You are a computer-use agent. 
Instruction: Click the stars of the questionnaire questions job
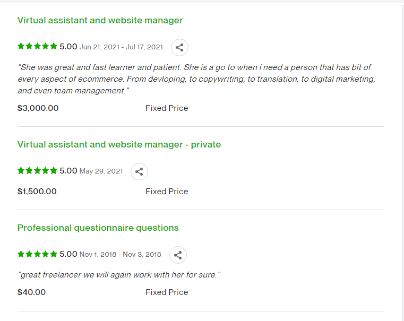click(37, 254)
